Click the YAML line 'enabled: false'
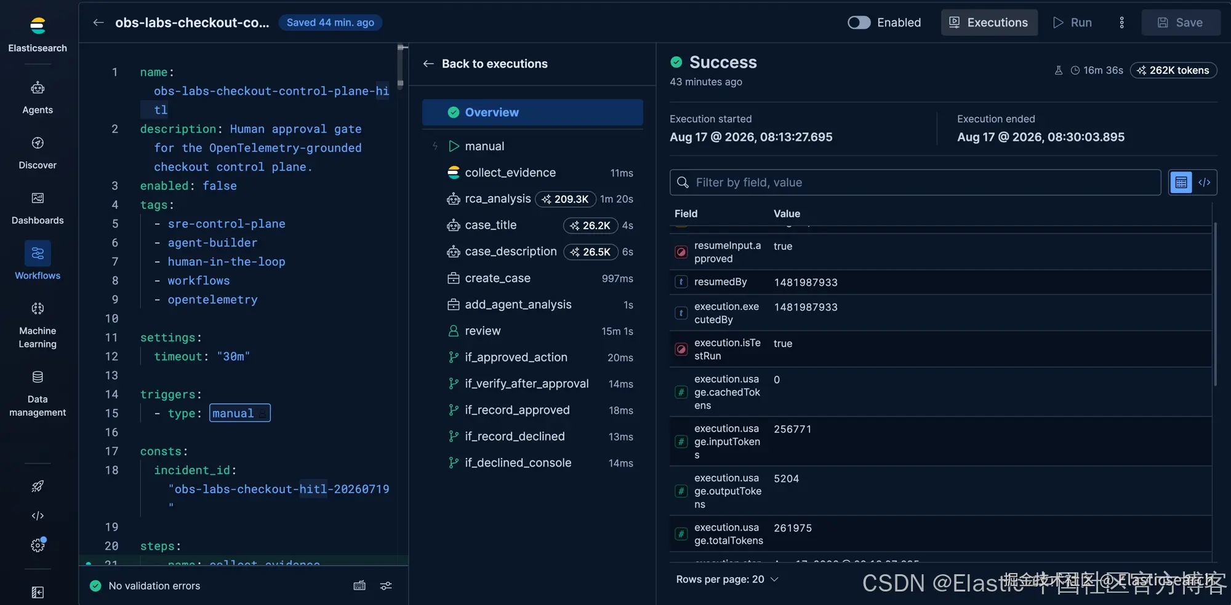 point(188,186)
